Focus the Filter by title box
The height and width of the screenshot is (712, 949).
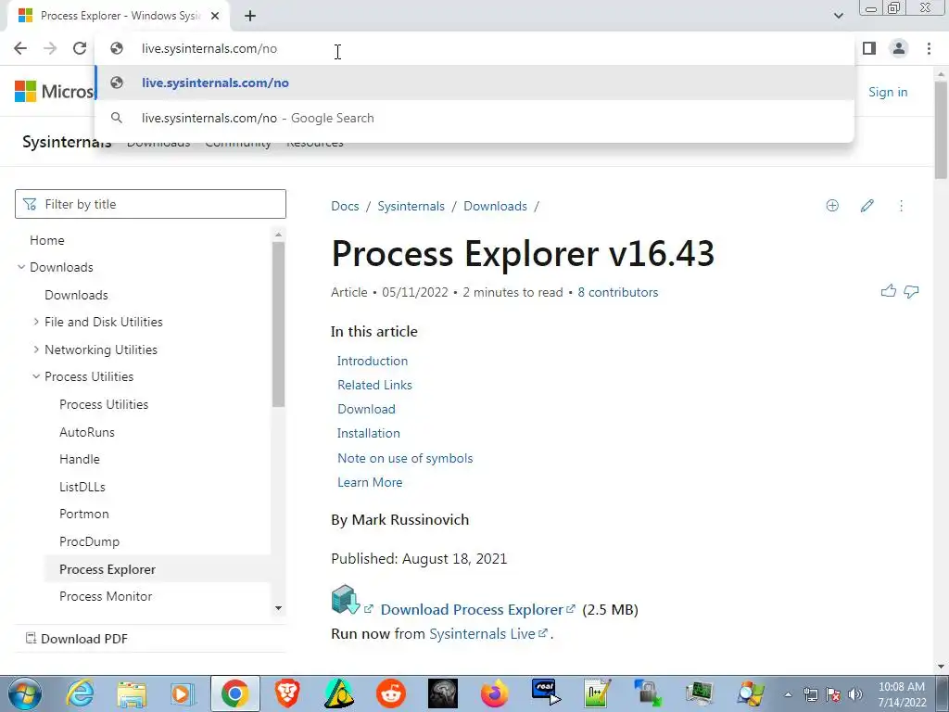[151, 204]
